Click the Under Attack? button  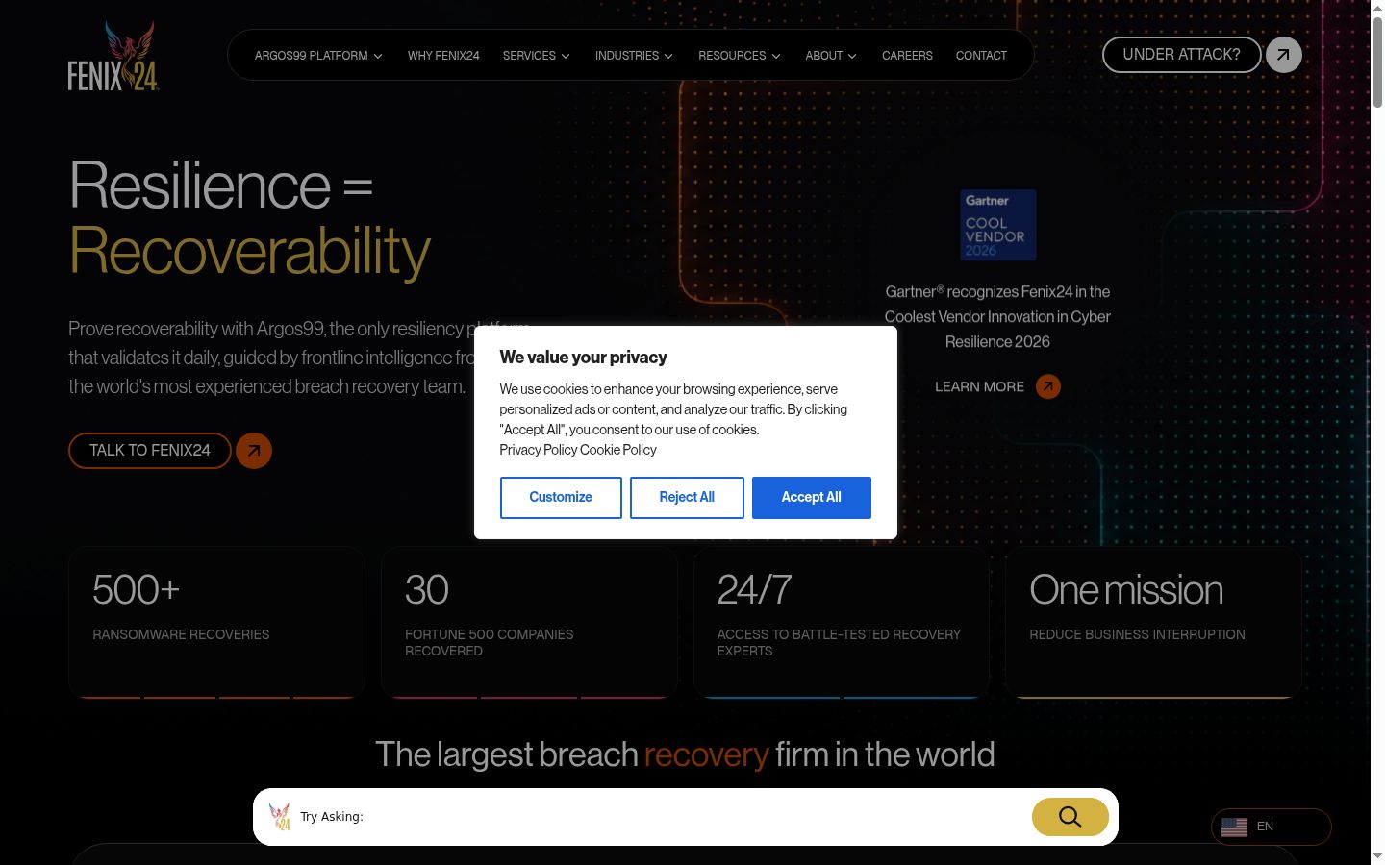pyautogui.click(x=1181, y=55)
